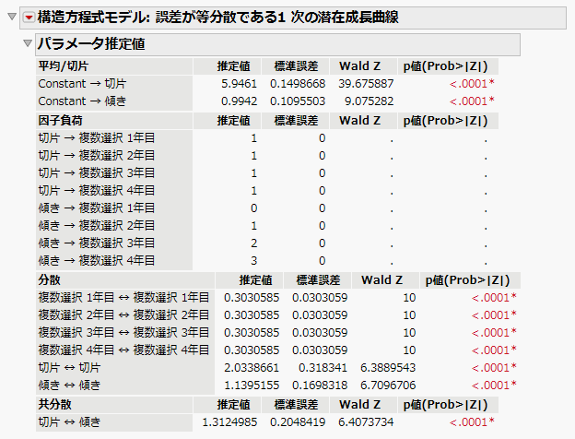Click covariance Wald Z 6.4073734
The height and width of the screenshot is (439, 575).
(366, 422)
